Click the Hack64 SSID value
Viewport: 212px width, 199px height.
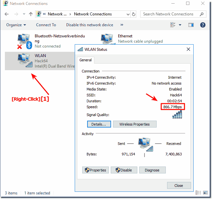[176, 95]
